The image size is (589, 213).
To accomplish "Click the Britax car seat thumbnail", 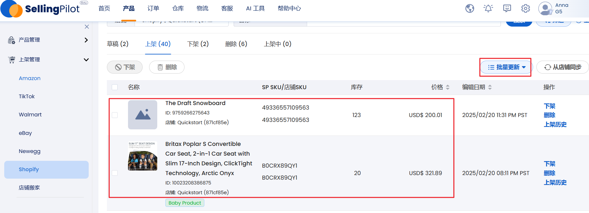I will point(143,156).
